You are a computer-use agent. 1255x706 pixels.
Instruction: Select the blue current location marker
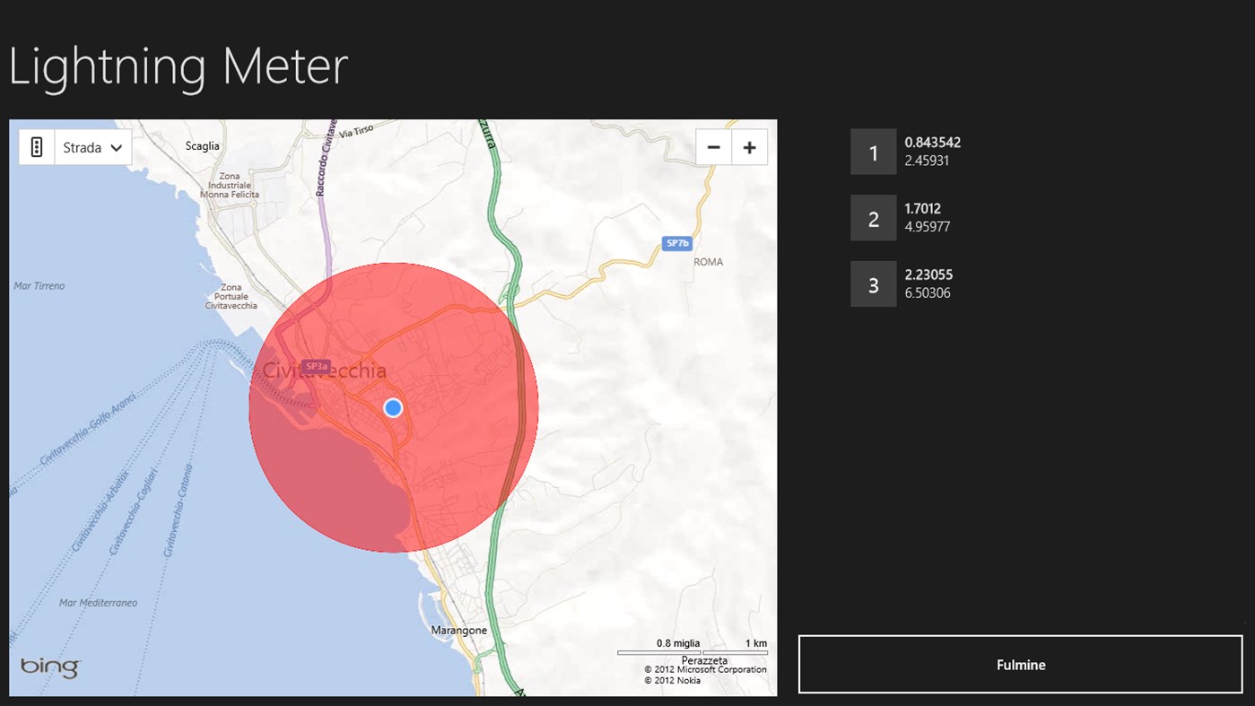click(392, 407)
